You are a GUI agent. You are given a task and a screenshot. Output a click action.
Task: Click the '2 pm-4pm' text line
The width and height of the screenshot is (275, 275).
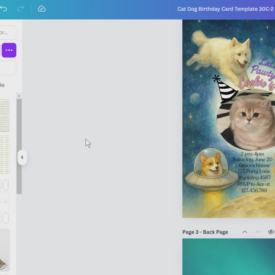coord(252,154)
